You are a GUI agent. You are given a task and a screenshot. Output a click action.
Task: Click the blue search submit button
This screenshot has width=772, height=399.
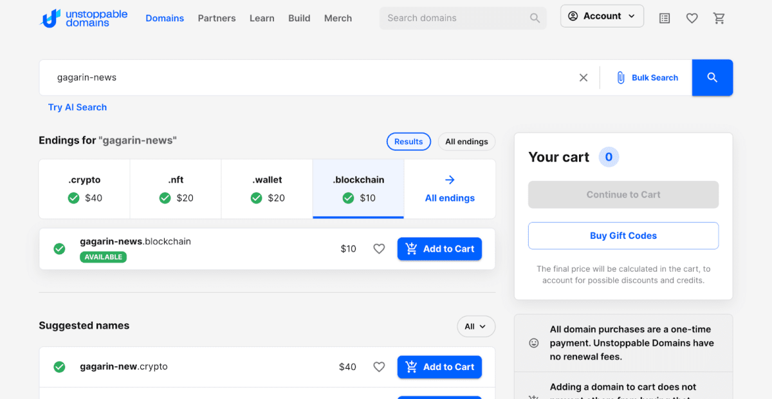point(712,78)
